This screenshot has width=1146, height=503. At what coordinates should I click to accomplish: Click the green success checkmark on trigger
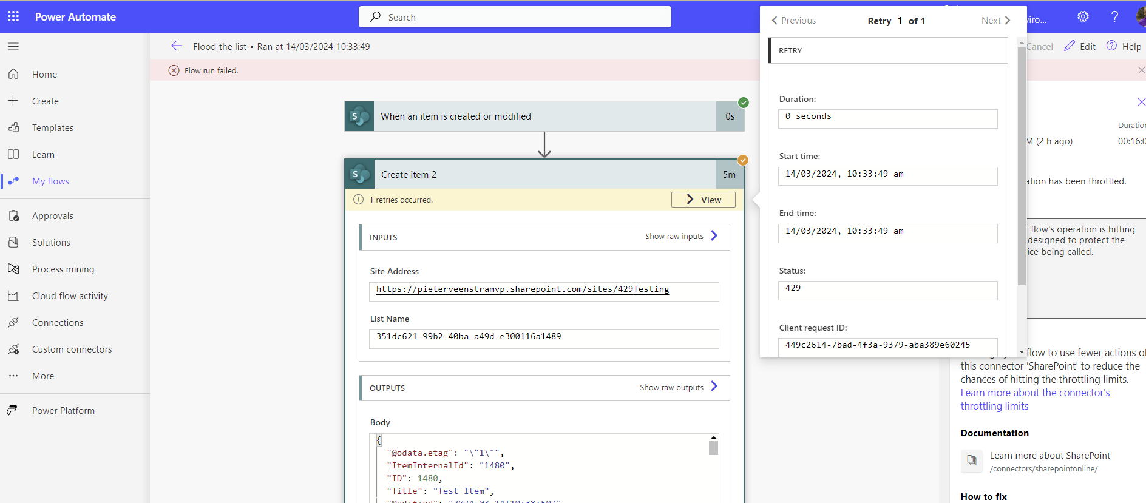click(x=744, y=102)
